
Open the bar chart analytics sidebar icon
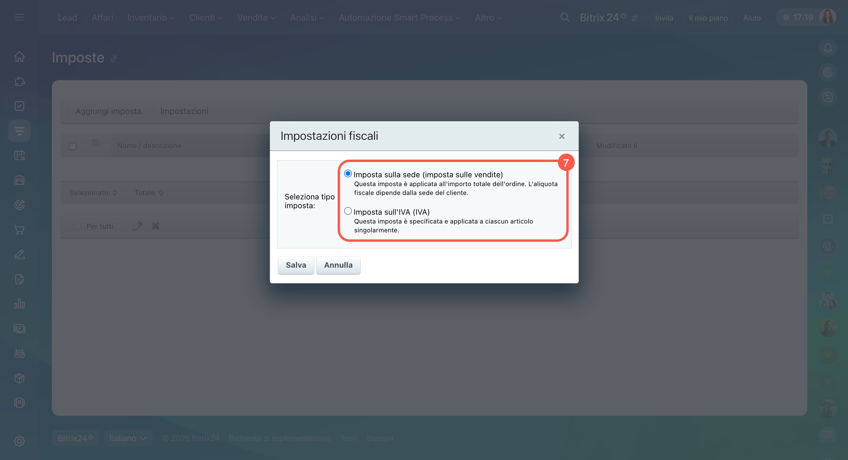point(19,304)
